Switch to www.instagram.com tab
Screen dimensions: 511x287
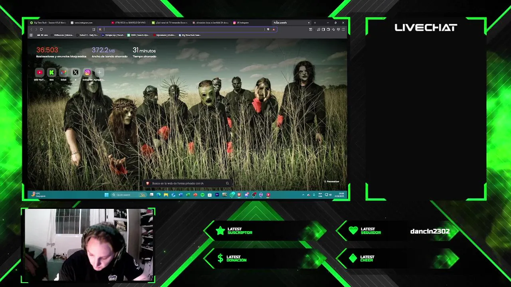point(88,23)
